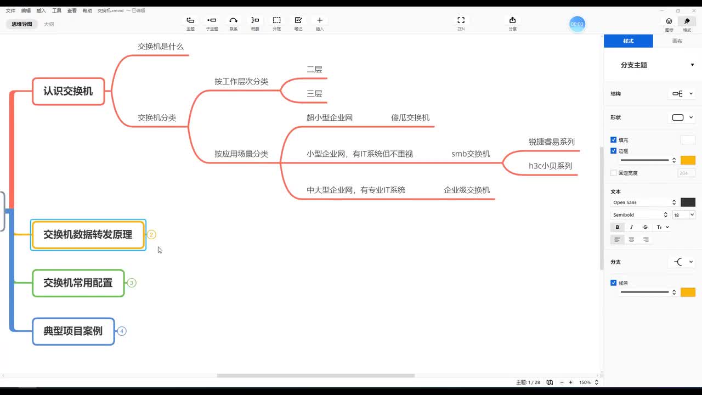Apply strikethrough text formatting
Image resolution: width=702 pixels, height=395 pixels.
(x=645, y=227)
